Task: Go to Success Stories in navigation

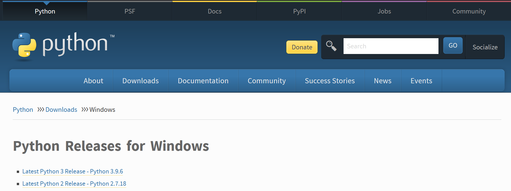Action: 330,81
